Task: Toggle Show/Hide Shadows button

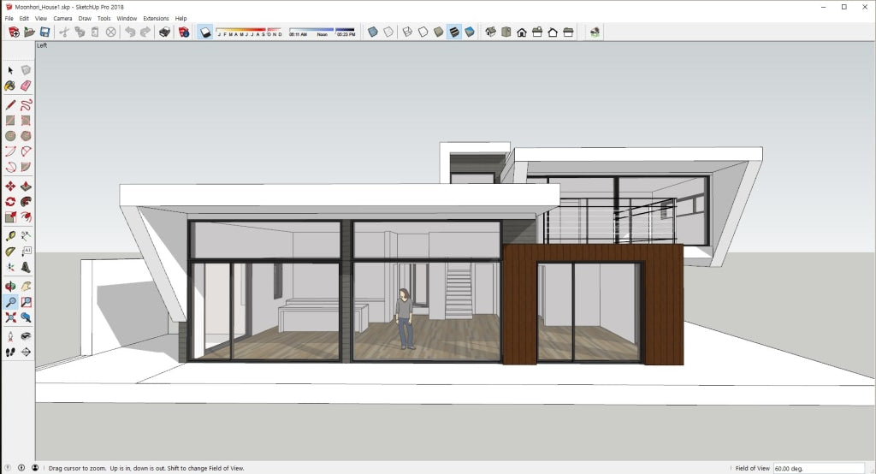Action: click(x=205, y=33)
